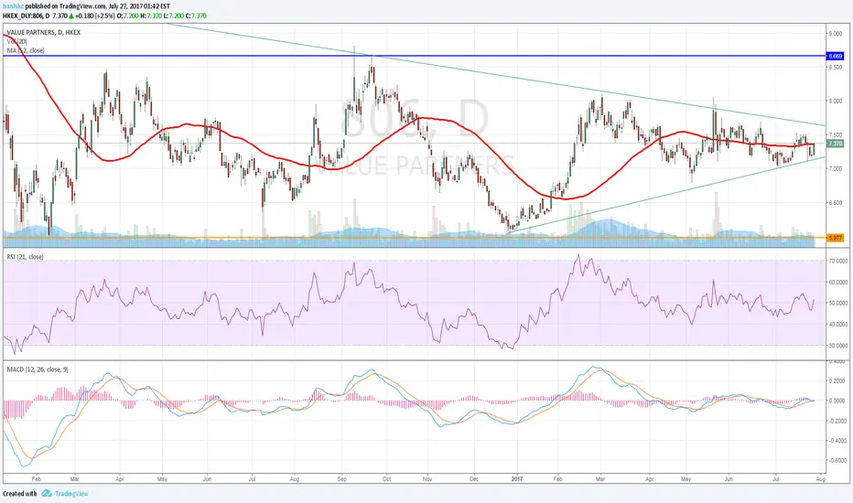This screenshot has height=503, width=853.
Task: Click the 2017 year marker on time axis
Action: click(517, 479)
